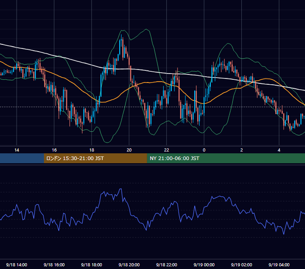
Task: Click the '9/18 20:00' date label
Action: click(129, 265)
